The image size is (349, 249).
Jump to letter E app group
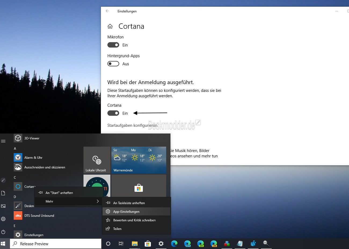tap(15, 226)
